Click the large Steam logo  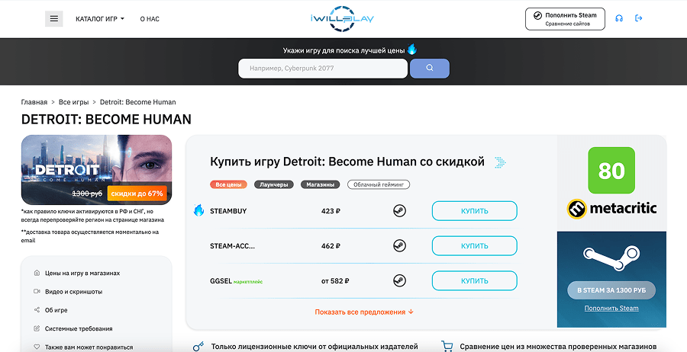click(611, 258)
